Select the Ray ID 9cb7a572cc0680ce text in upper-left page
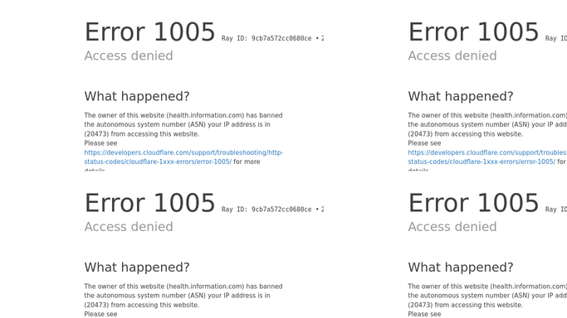This screenshot has height=318, width=567. point(266,38)
